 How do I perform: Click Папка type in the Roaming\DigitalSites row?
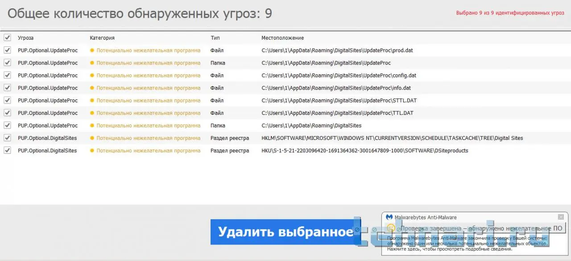(x=218, y=125)
